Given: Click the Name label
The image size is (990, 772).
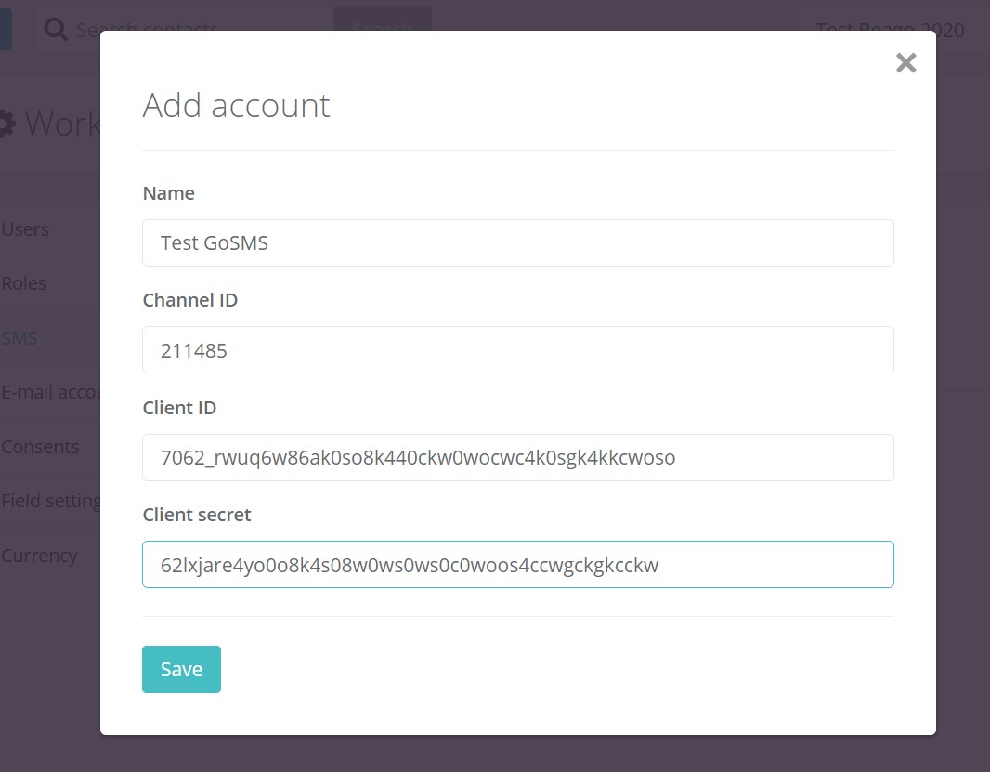Looking at the screenshot, I should pos(169,193).
